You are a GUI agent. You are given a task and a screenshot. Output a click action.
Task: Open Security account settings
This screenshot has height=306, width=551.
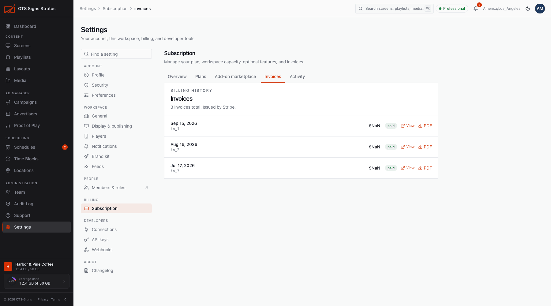[x=116, y=85]
